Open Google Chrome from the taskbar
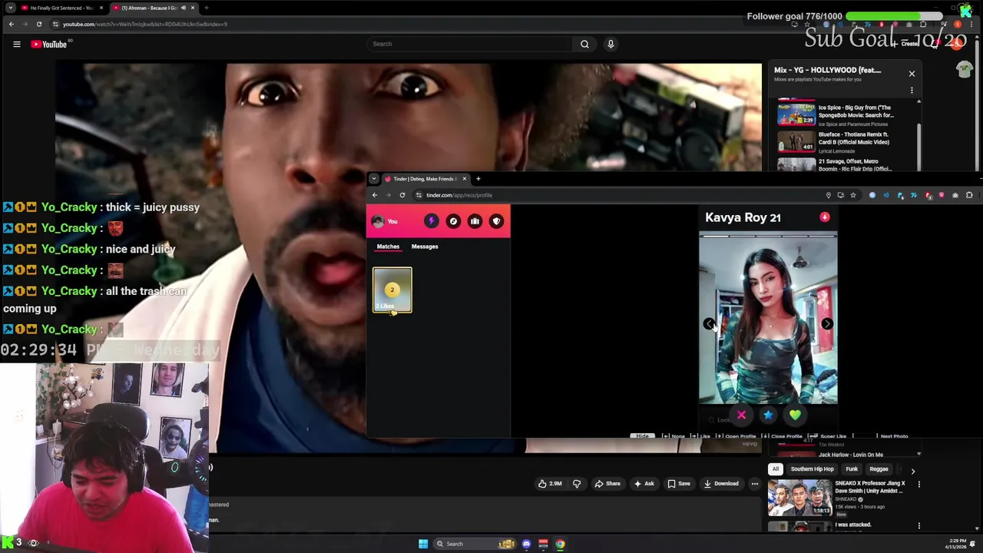 [560, 544]
